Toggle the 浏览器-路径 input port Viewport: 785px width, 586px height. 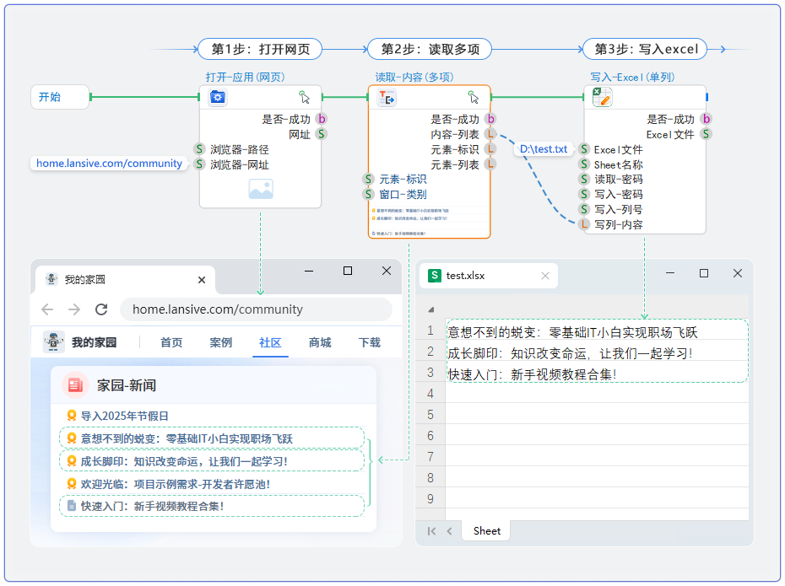click(199, 149)
